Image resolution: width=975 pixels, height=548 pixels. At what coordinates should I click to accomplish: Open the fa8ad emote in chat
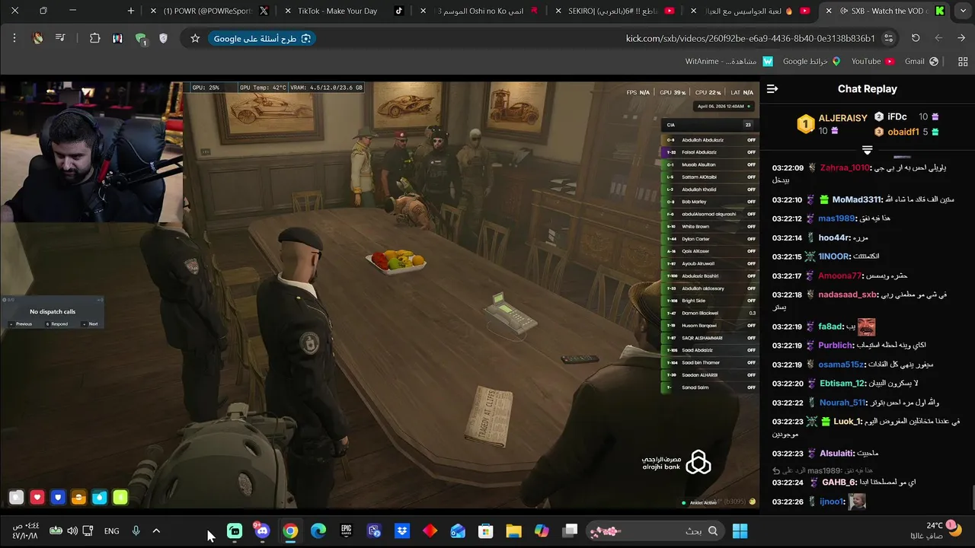coord(867,327)
